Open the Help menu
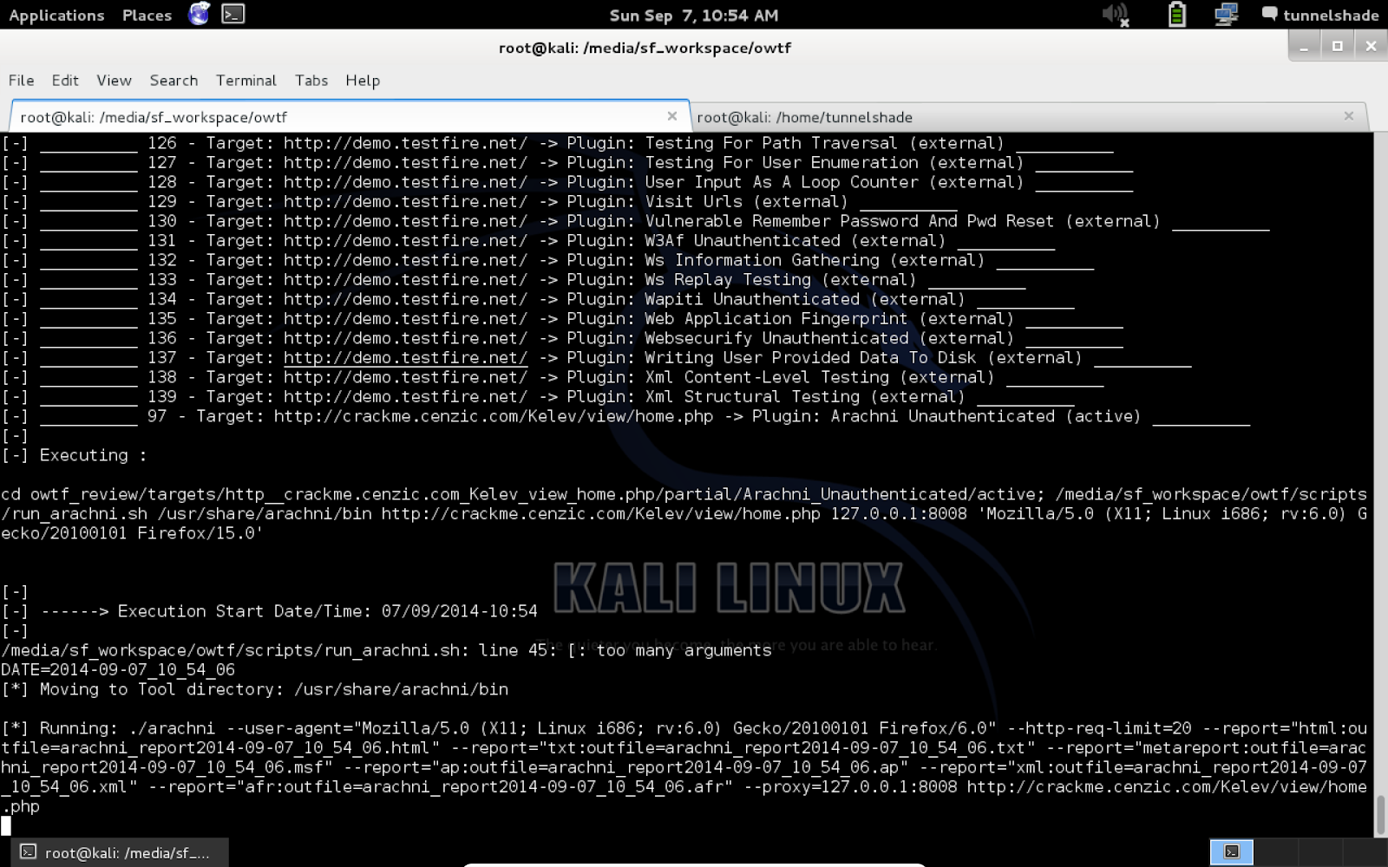Screen dimensions: 1388x867 click(x=363, y=80)
